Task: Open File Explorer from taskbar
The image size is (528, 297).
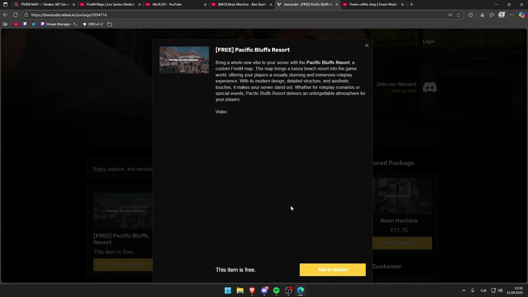Action: pyautogui.click(x=240, y=290)
